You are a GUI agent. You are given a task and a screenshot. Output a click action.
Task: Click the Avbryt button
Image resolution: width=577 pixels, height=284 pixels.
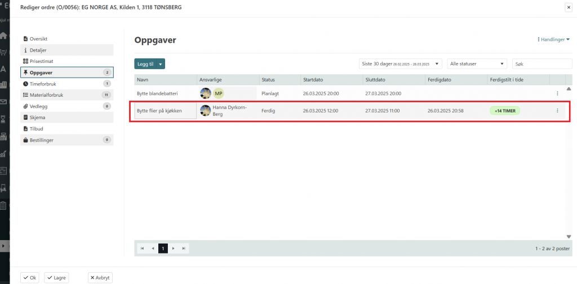(100, 278)
